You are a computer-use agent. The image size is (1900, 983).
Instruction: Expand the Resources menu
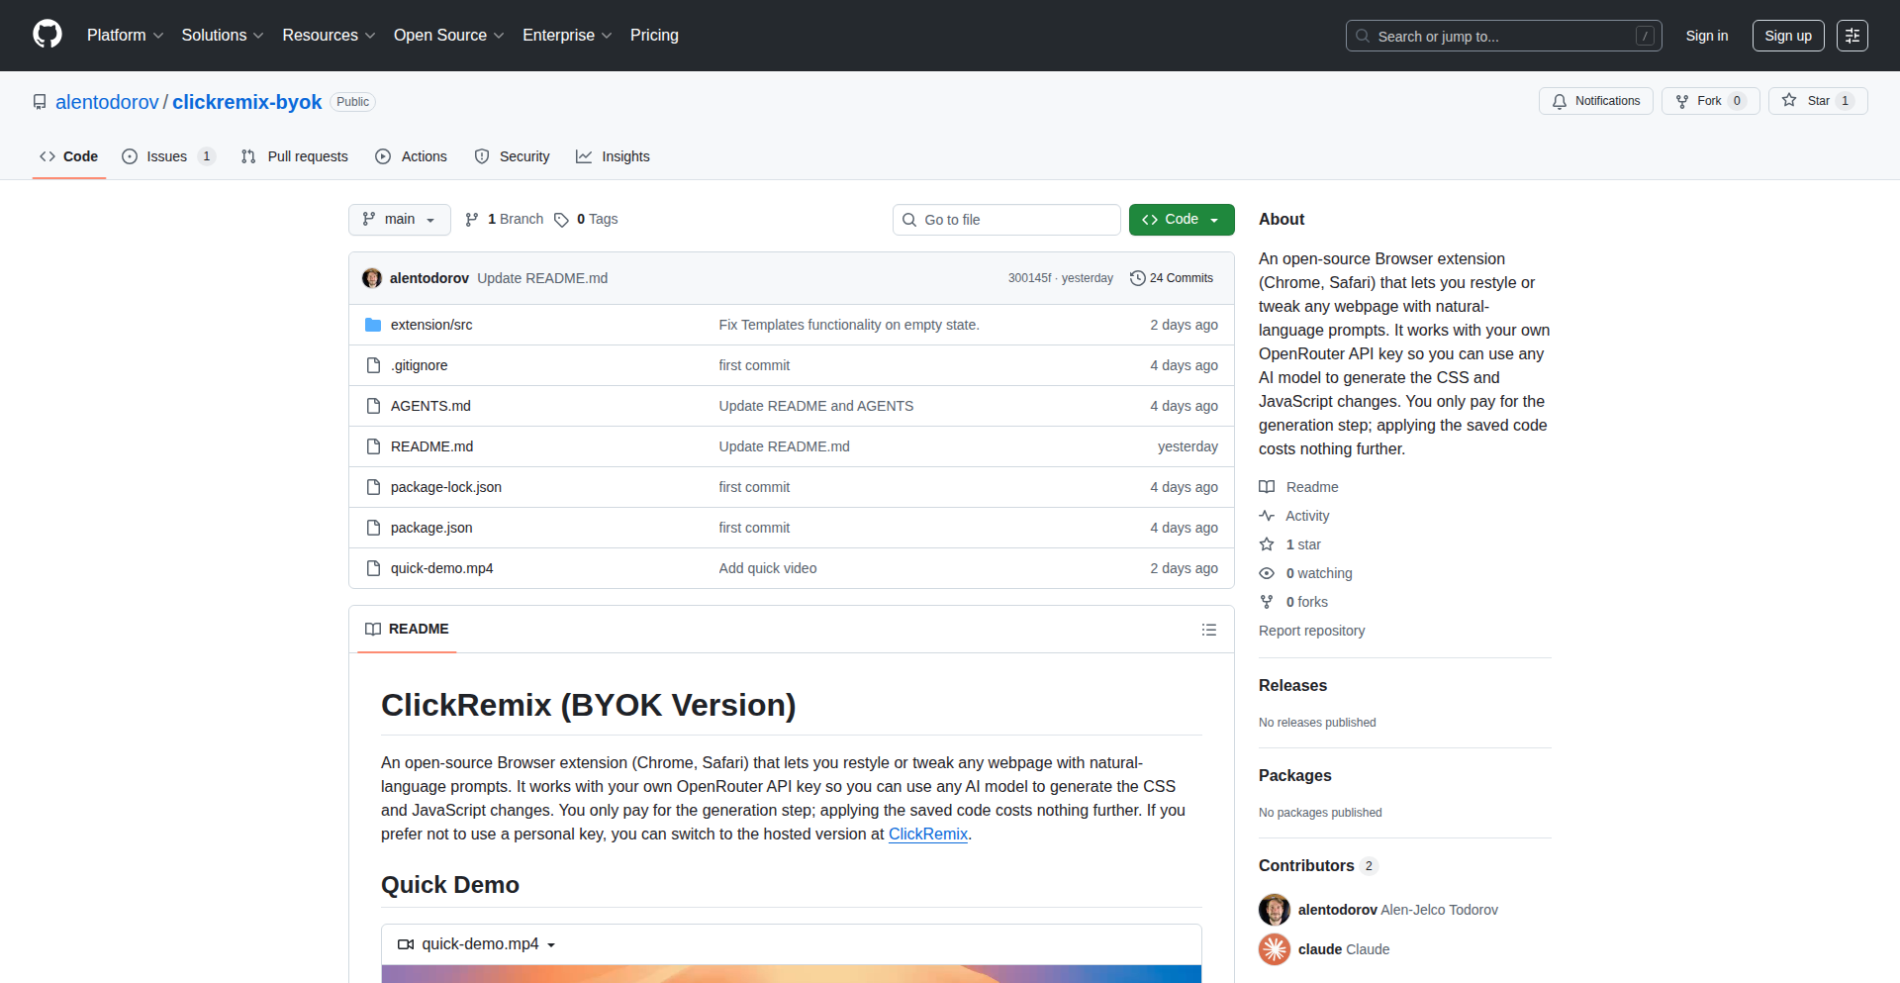pyautogui.click(x=329, y=36)
